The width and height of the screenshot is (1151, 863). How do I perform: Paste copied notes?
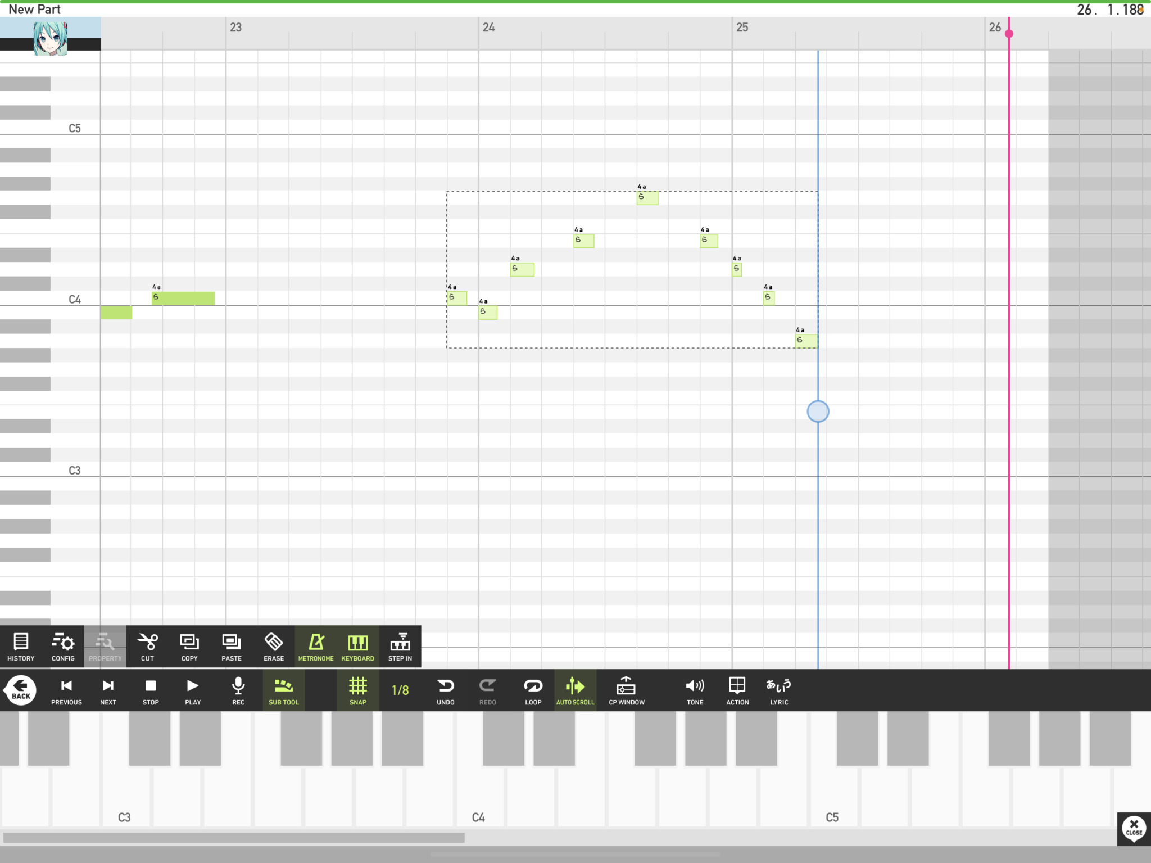click(232, 646)
